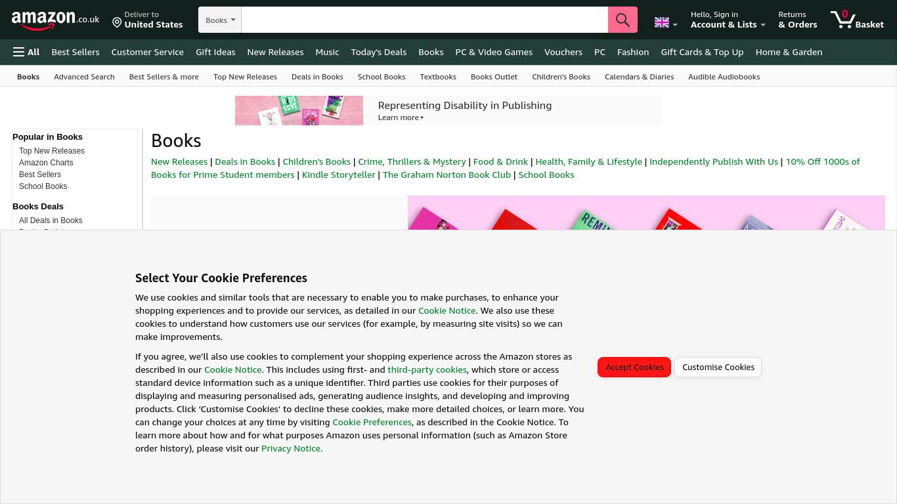The image size is (897, 504).
Task: Open Books Outlet
Action: click(x=494, y=77)
